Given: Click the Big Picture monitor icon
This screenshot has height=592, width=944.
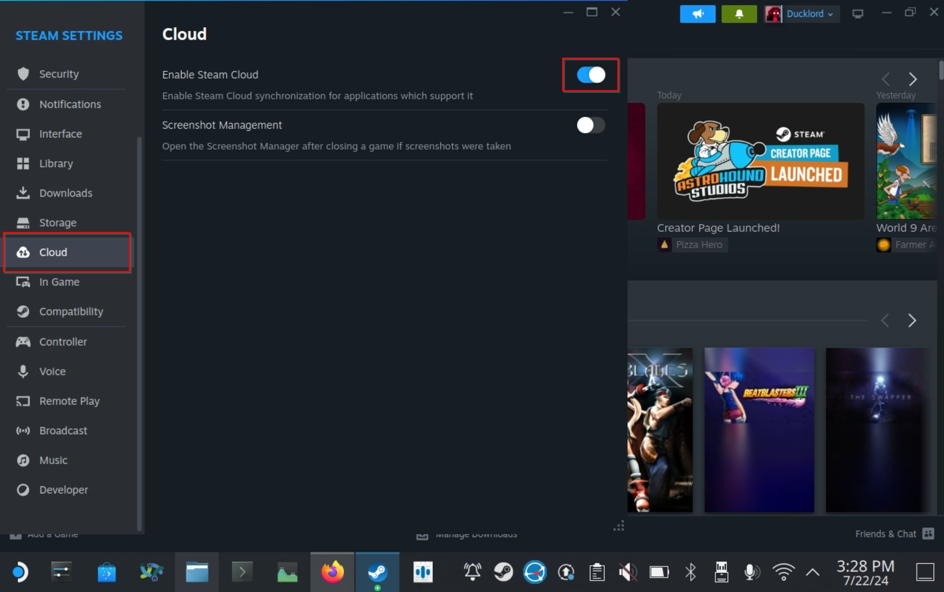Looking at the screenshot, I should tap(858, 14).
